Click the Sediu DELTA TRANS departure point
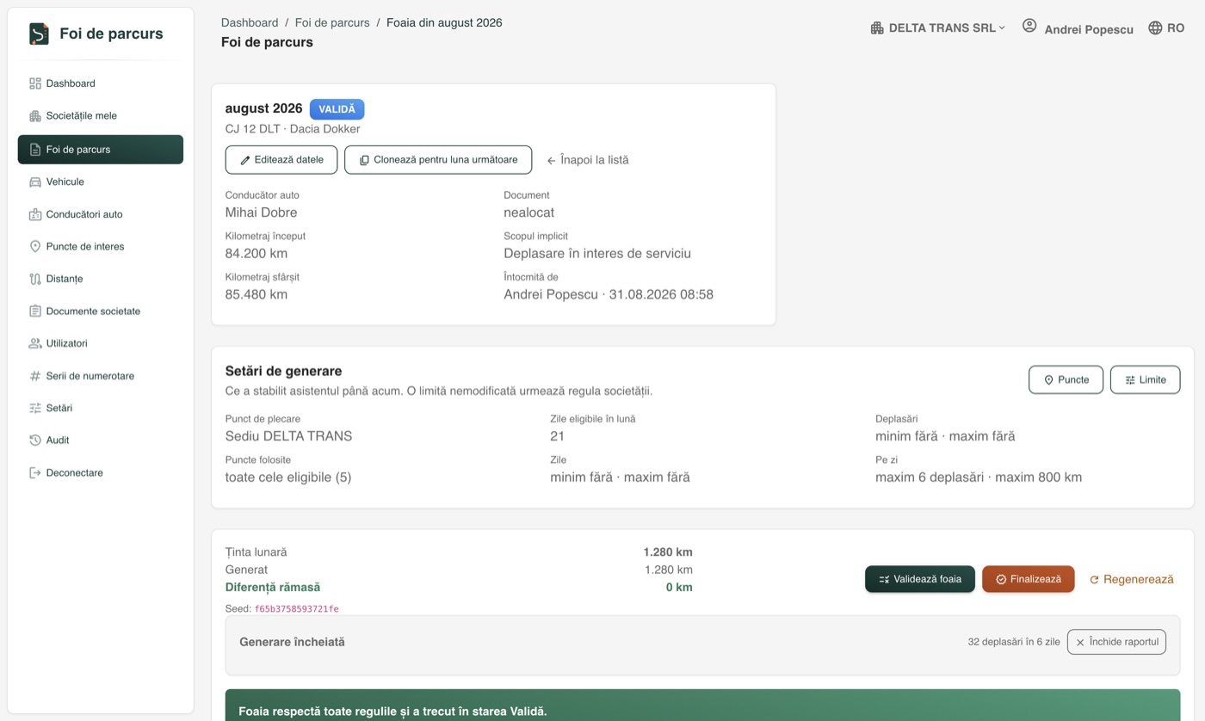 coord(289,436)
